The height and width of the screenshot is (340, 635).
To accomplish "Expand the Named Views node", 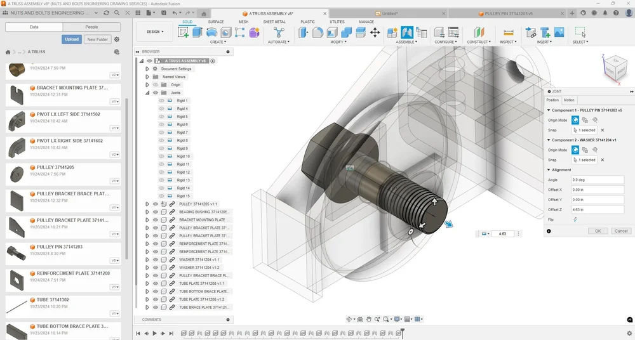I will (x=147, y=77).
